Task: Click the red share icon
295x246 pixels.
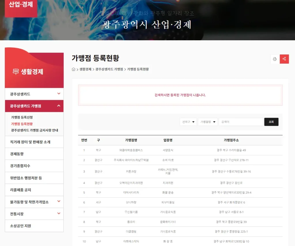Action: pyautogui.click(x=284, y=59)
